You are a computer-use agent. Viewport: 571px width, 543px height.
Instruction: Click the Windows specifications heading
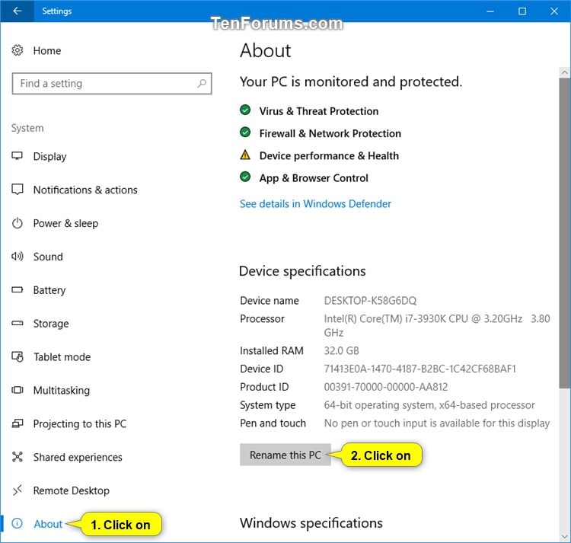click(x=311, y=523)
